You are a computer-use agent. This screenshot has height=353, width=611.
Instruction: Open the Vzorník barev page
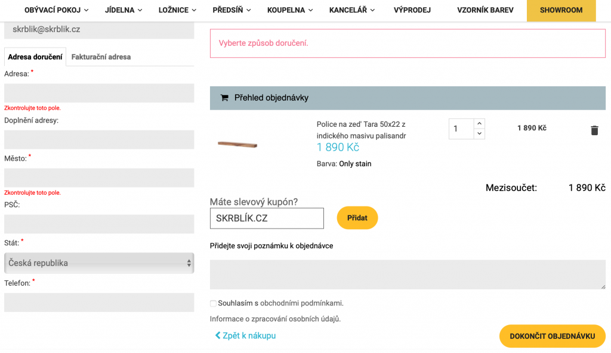(x=485, y=10)
